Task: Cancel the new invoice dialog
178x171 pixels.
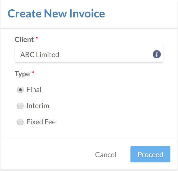Action: 105,155
